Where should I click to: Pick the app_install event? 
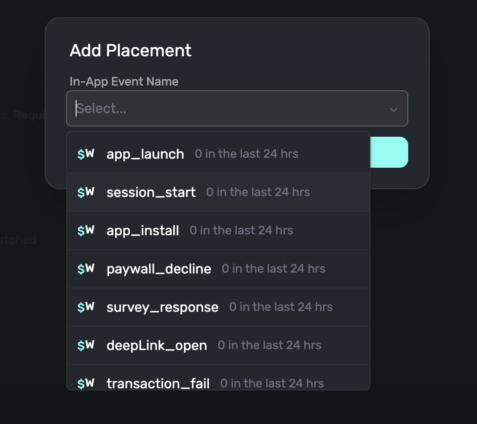coord(218,231)
